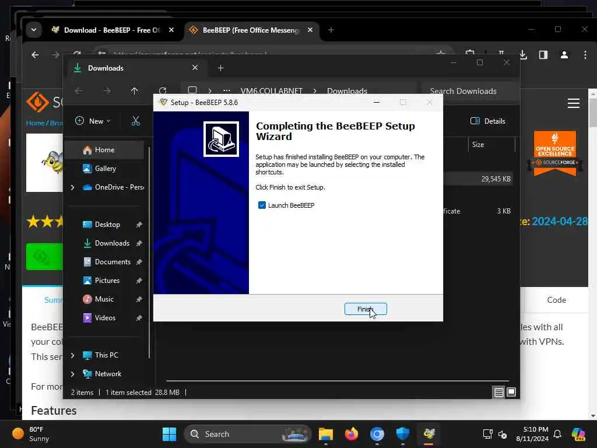Click the Up arrow in File Explorer
Image resolution: width=597 pixels, height=448 pixels.
coord(135,91)
